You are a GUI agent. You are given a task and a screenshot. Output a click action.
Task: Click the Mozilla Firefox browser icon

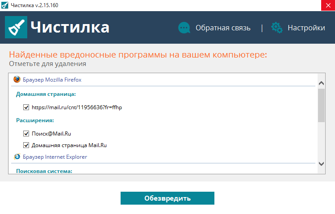17,79
